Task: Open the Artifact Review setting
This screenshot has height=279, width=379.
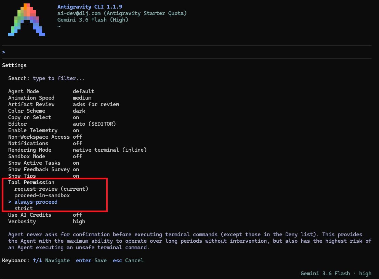Action: pyautogui.click(x=64, y=104)
